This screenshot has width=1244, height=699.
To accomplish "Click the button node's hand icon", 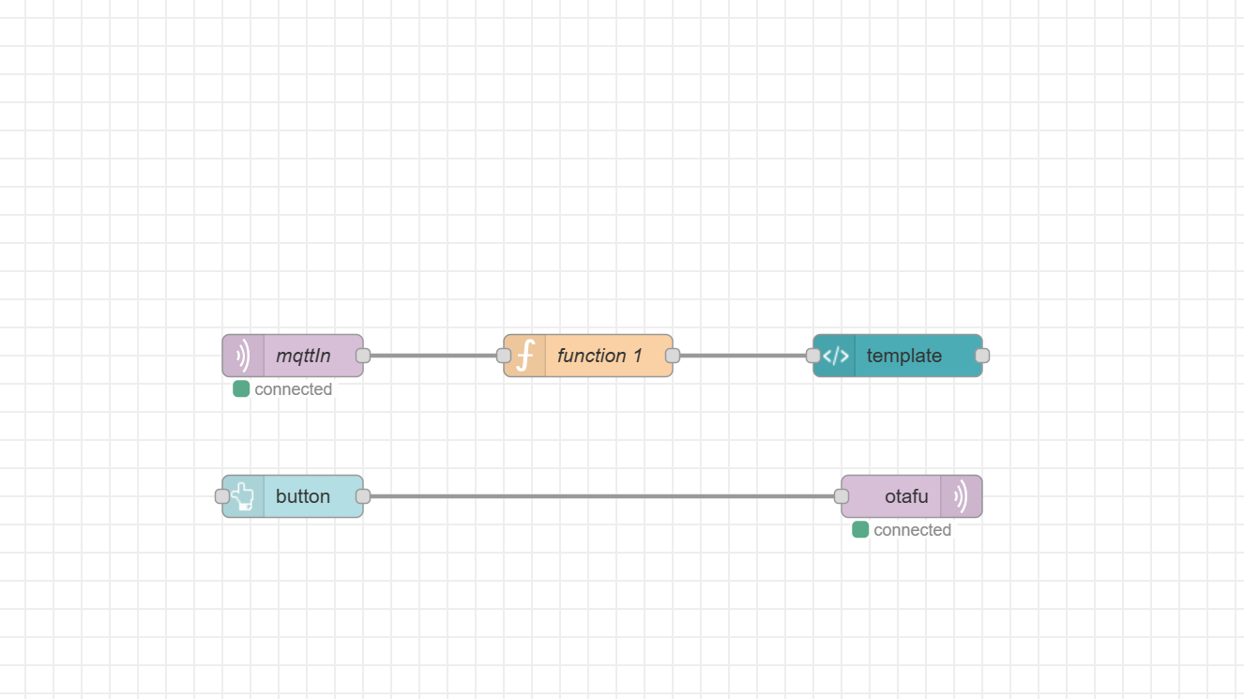I will click(243, 496).
